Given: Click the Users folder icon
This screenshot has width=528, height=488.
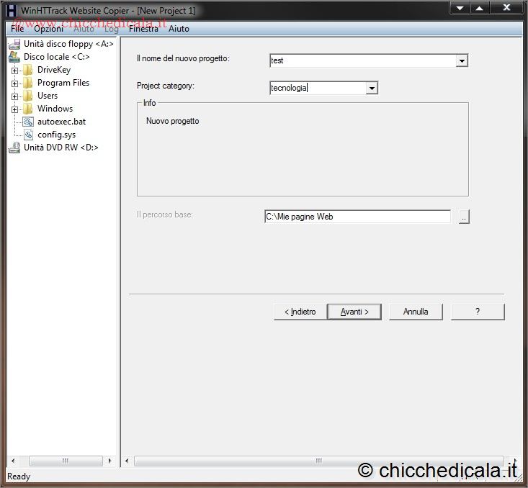Looking at the screenshot, I should click(x=27, y=96).
